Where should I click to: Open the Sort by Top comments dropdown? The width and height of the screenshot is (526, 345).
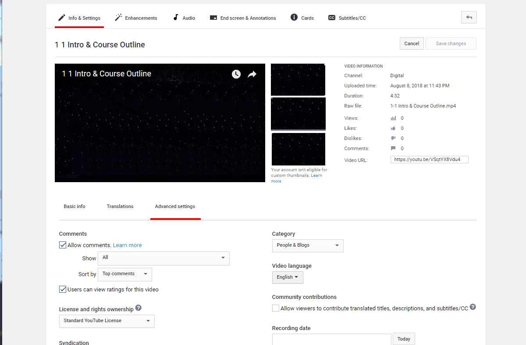(x=125, y=274)
